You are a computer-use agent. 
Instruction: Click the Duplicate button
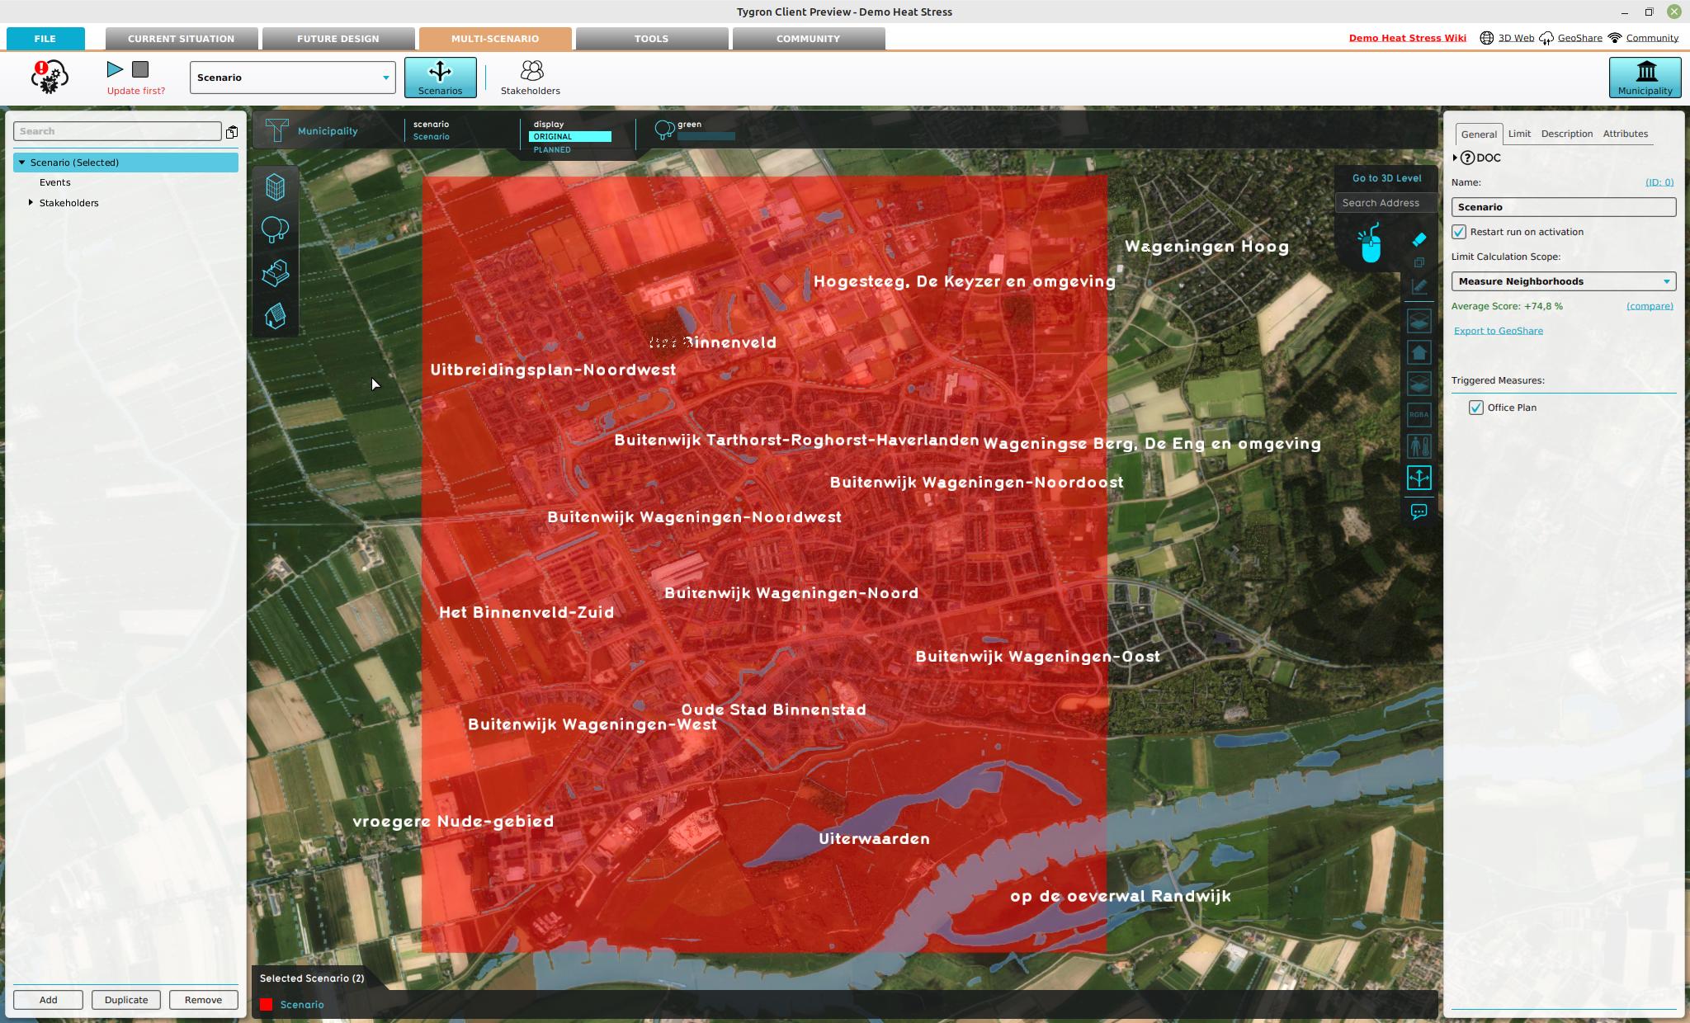point(126,1000)
